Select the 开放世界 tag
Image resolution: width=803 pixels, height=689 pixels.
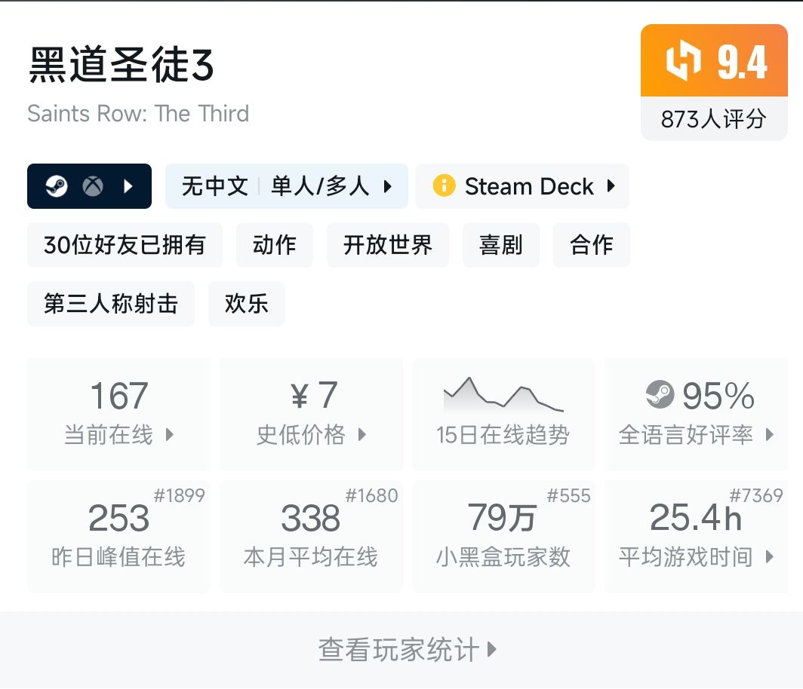coord(388,245)
